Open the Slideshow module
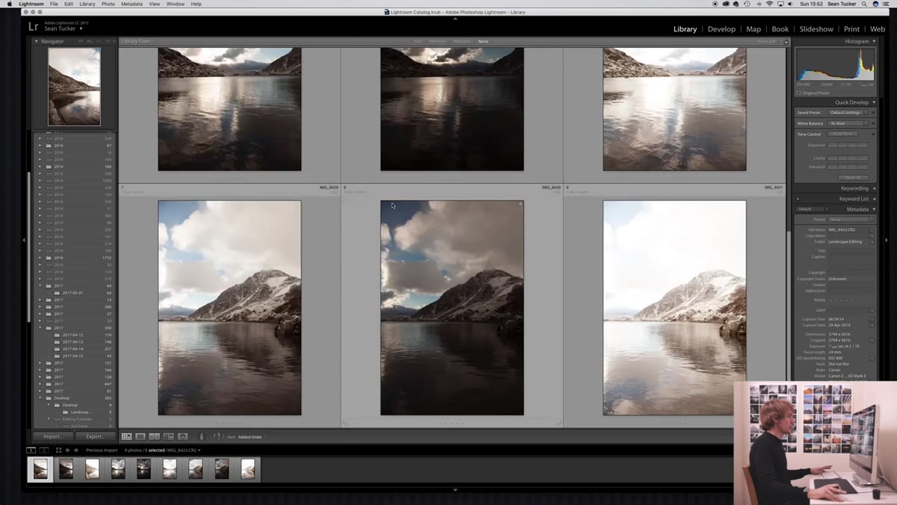 pyautogui.click(x=816, y=29)
